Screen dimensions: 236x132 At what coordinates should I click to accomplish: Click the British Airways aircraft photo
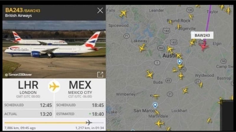coord(54,49)
